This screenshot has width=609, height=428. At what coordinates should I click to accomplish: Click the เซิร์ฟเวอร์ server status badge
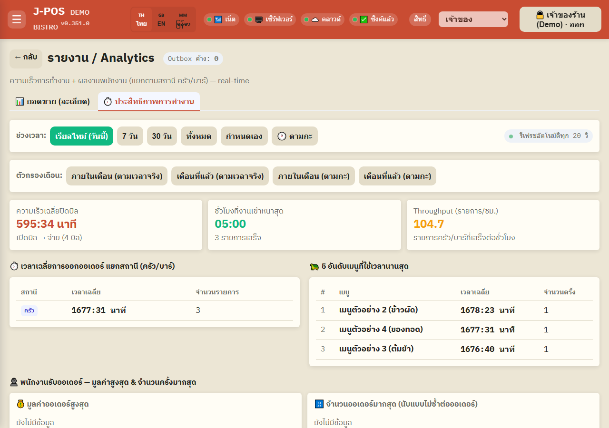click(270, 19)
